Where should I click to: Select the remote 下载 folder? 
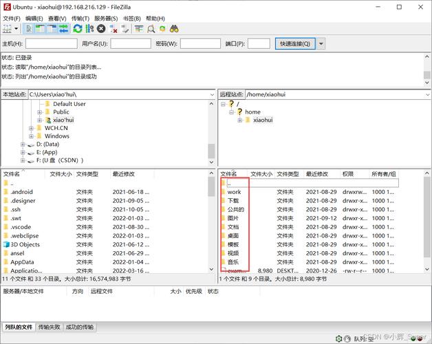[233, 201]
